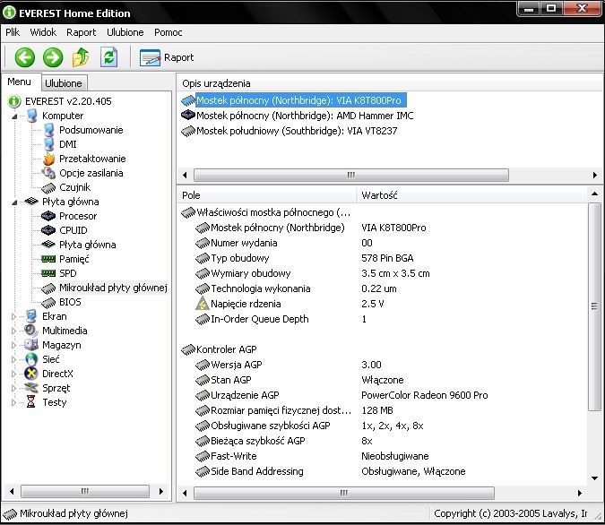Click the Czujnik sensor icon
605x525 pixels.
coord(48,187)
